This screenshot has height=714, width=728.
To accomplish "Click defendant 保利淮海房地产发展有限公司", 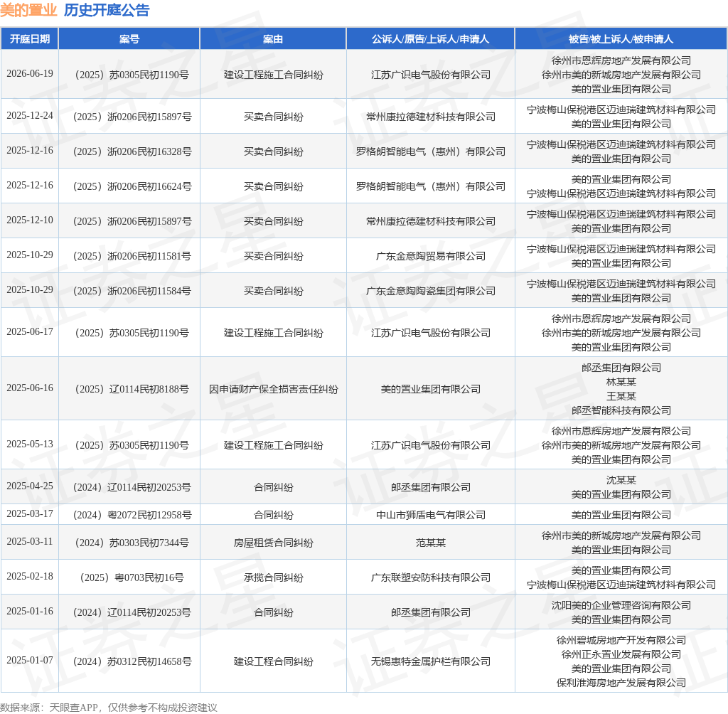I will click(x=621, y=683).
